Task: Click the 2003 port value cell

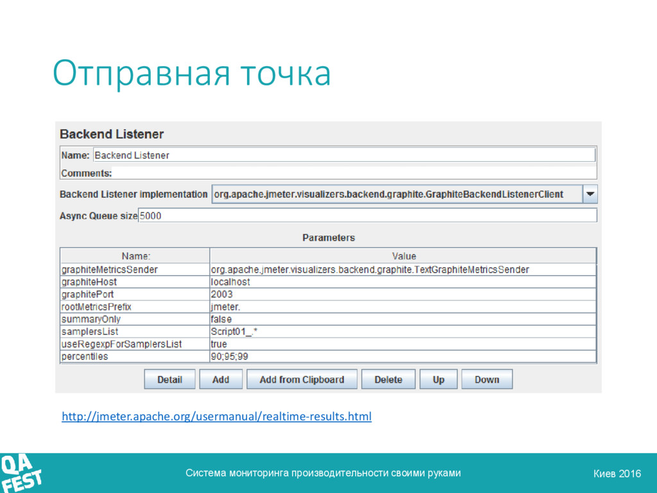Action: pos(403,294)
